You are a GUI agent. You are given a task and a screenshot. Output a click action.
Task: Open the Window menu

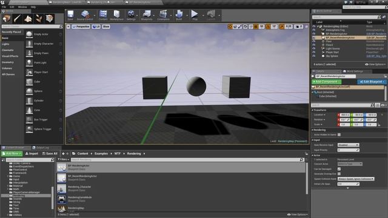pyautogui.click(x=22, y=7)
